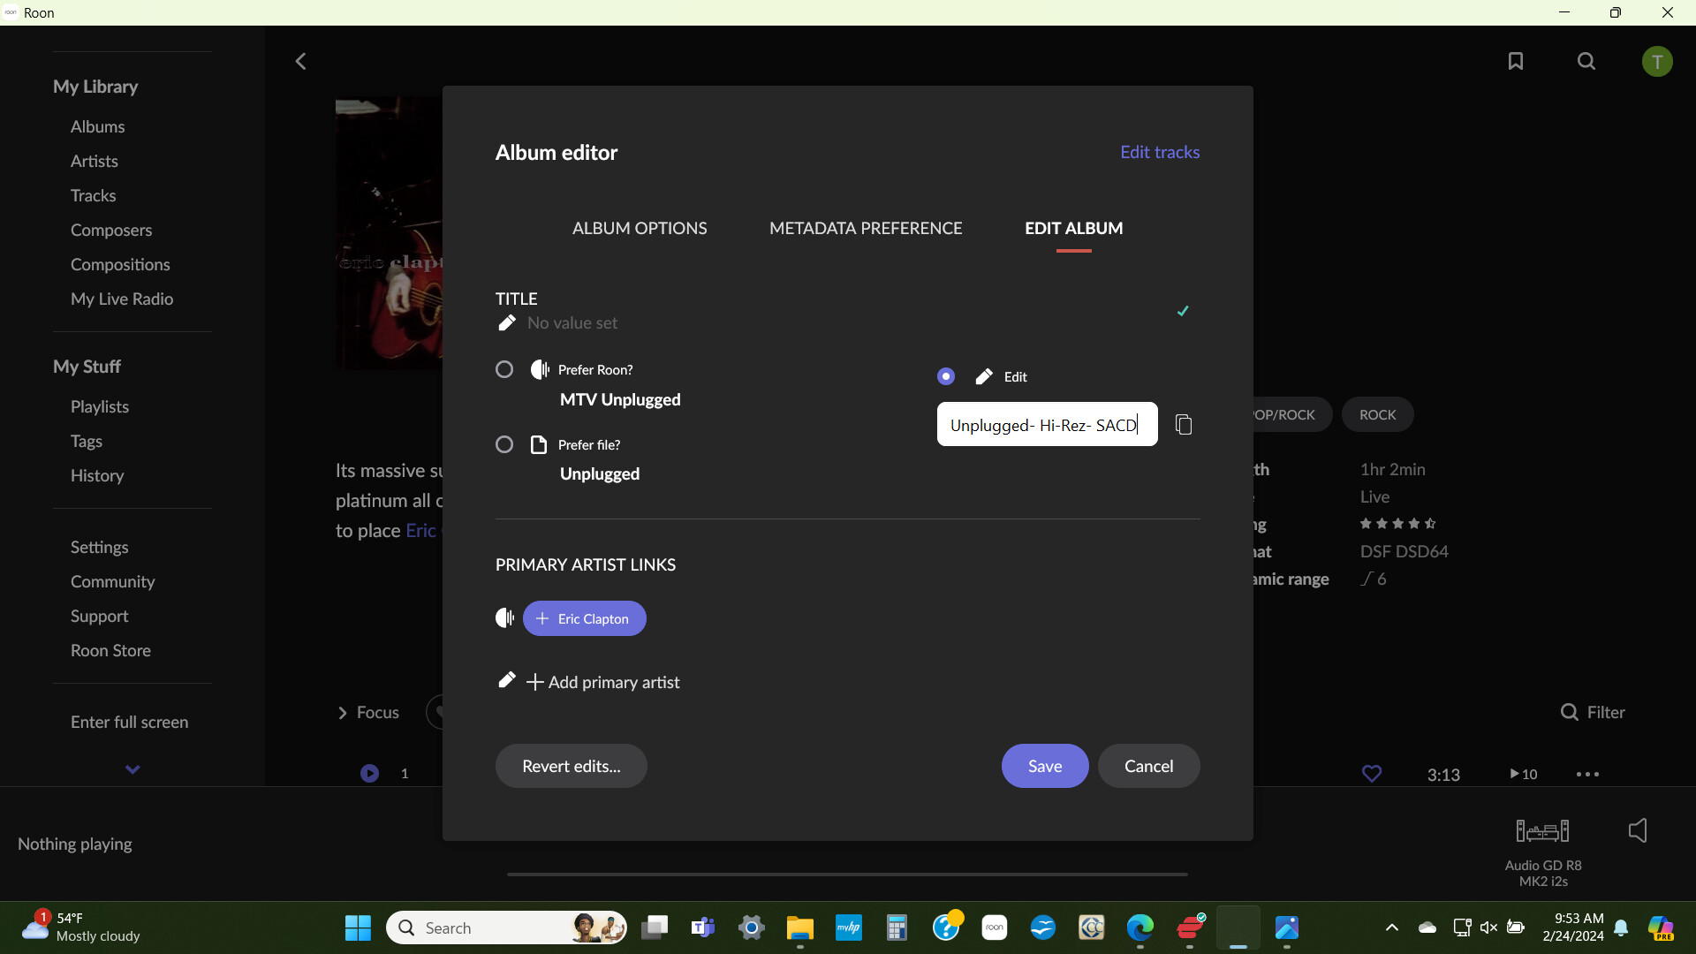The width and height of the screenshot is (1696, 954).
Task: Click the playback progress bar
Action: [847, 874]
